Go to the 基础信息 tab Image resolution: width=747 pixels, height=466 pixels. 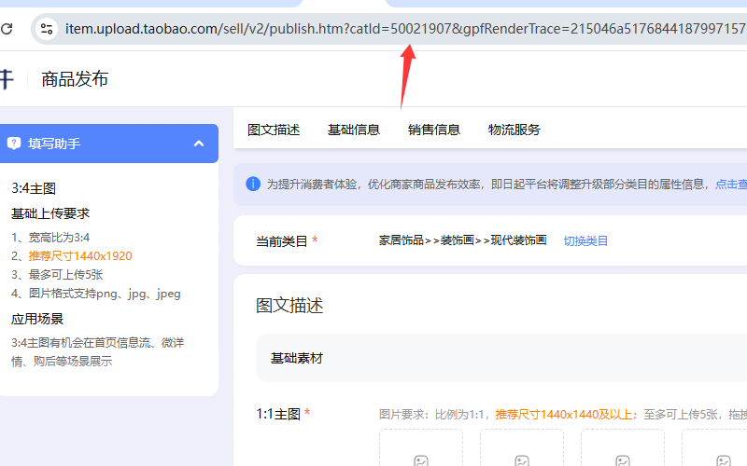(354, 130)
